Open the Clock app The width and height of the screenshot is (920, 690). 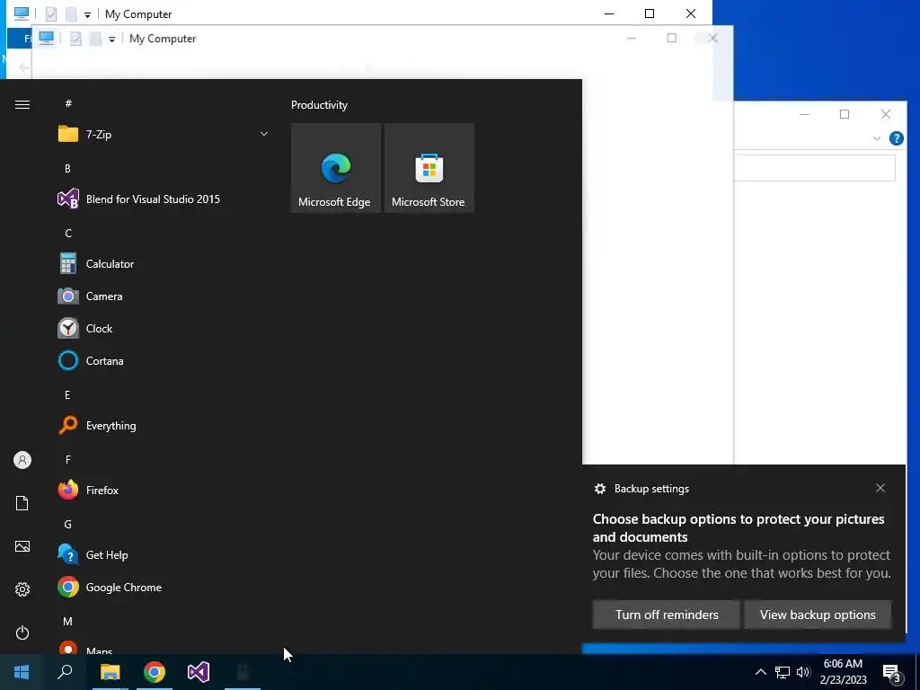pos(164,329)
